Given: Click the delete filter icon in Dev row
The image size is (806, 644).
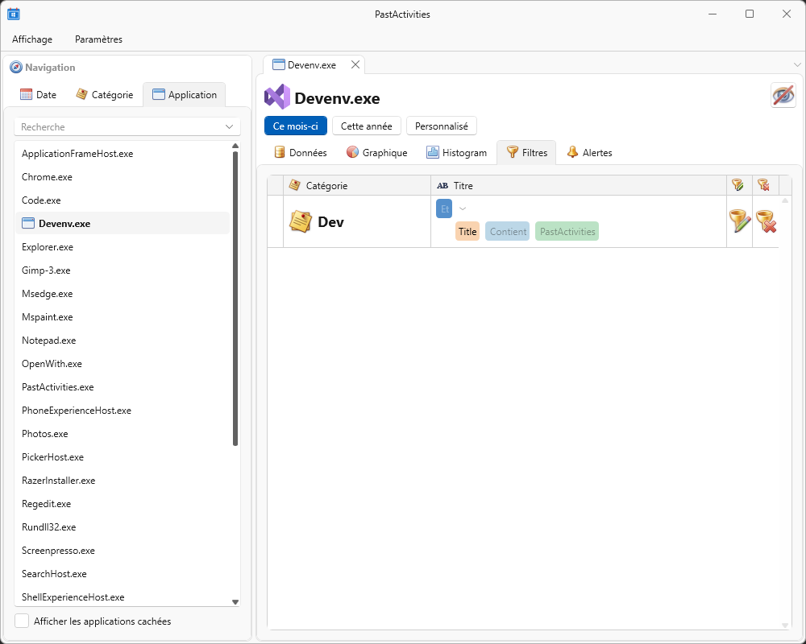Looking at the screenshot, I should (x=766, y=221).
